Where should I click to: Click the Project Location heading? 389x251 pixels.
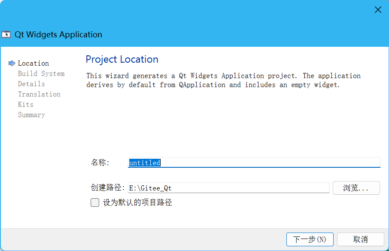122,59
